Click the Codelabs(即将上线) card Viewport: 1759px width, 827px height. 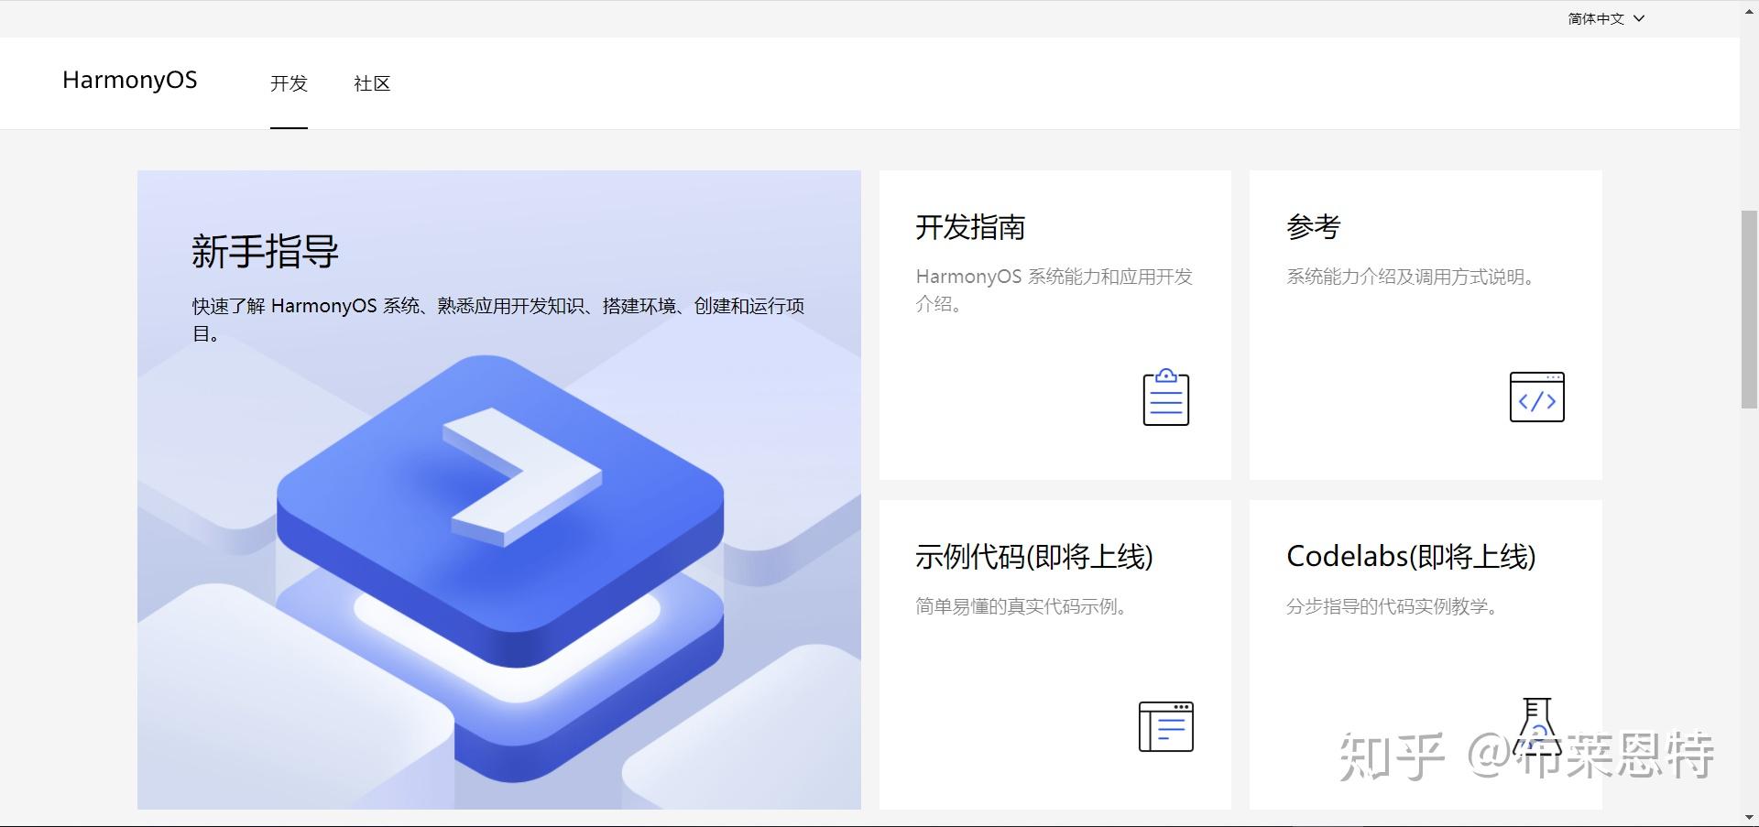(x=1425, y=654)
